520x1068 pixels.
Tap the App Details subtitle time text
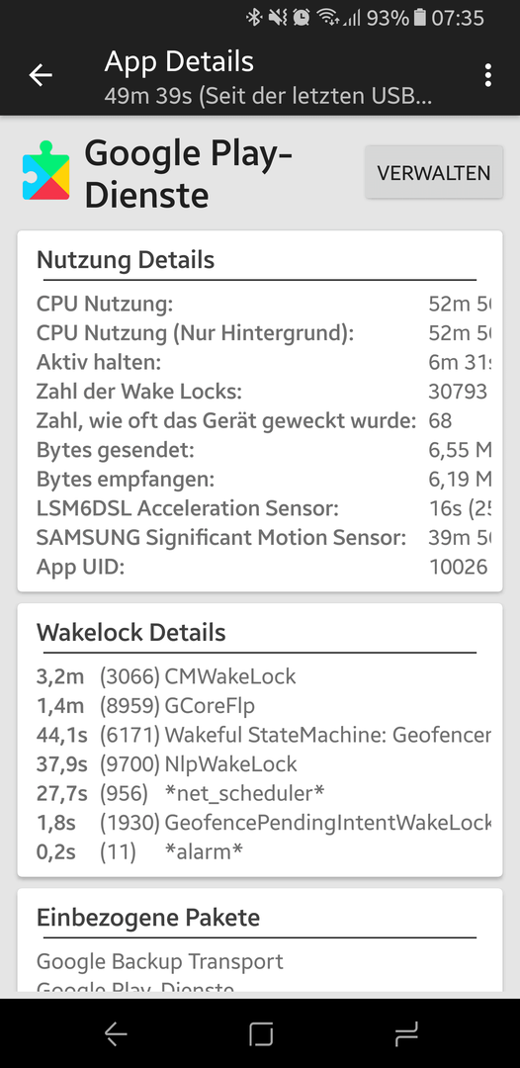coord(268,96)
